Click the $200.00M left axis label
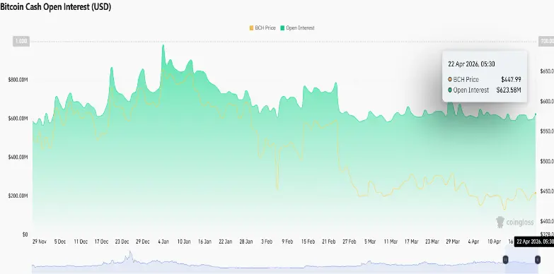The image size is (554, 274). coord(18,196)
